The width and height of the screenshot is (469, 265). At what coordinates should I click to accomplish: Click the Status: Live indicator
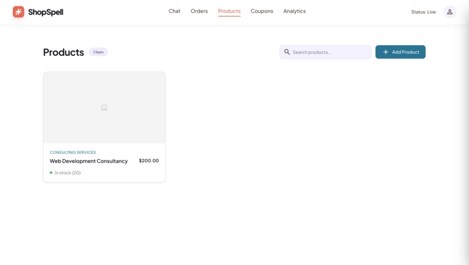click(x=423, y=12)
